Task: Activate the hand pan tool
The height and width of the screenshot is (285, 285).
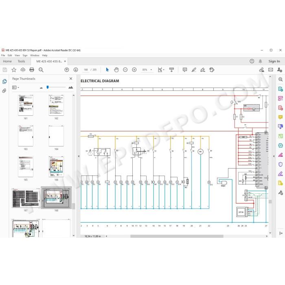Action: click(116, 70)
